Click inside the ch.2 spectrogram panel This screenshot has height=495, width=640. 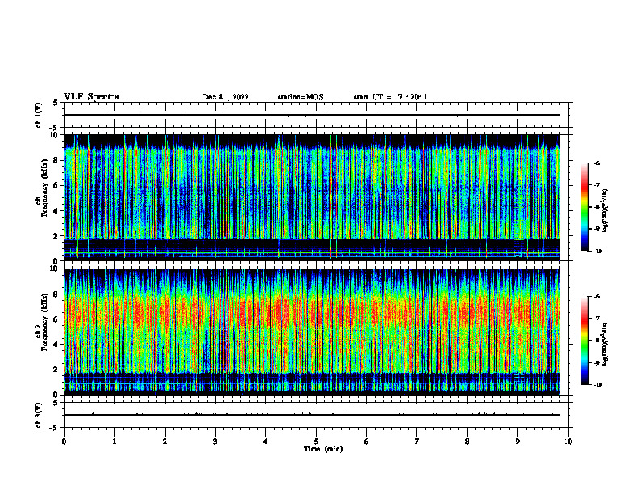pyautogui.click(x=312, y=332)
